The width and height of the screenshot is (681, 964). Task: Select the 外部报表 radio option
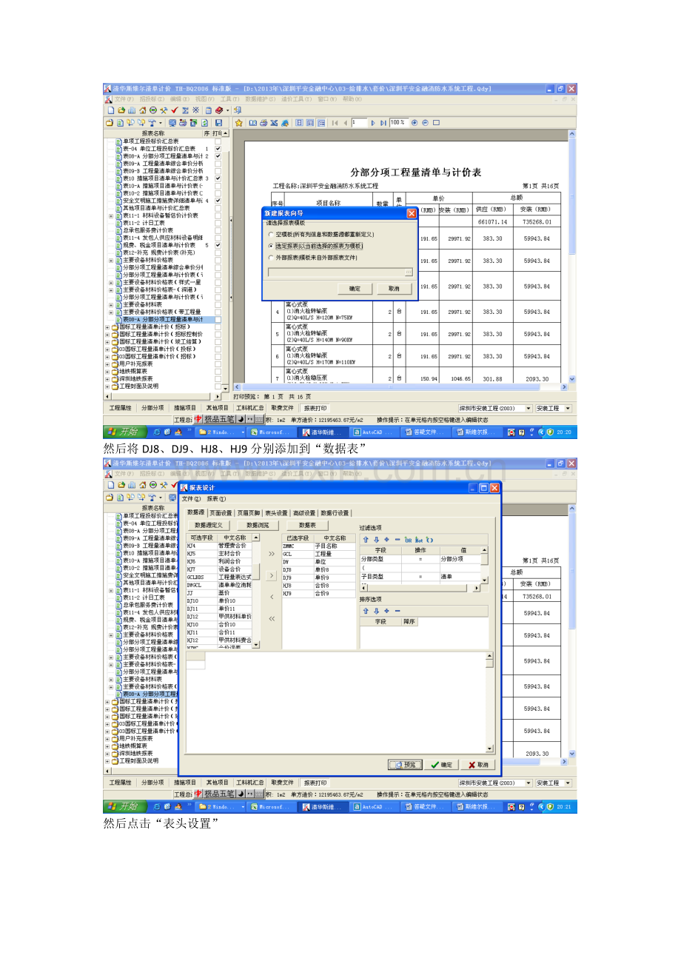271,258
